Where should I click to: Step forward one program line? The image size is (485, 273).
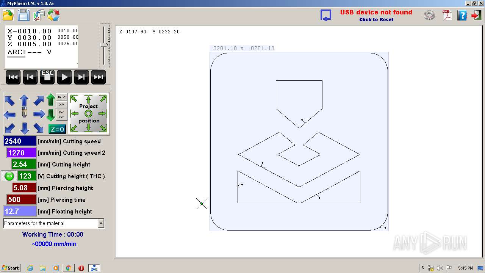pos(81,77)
